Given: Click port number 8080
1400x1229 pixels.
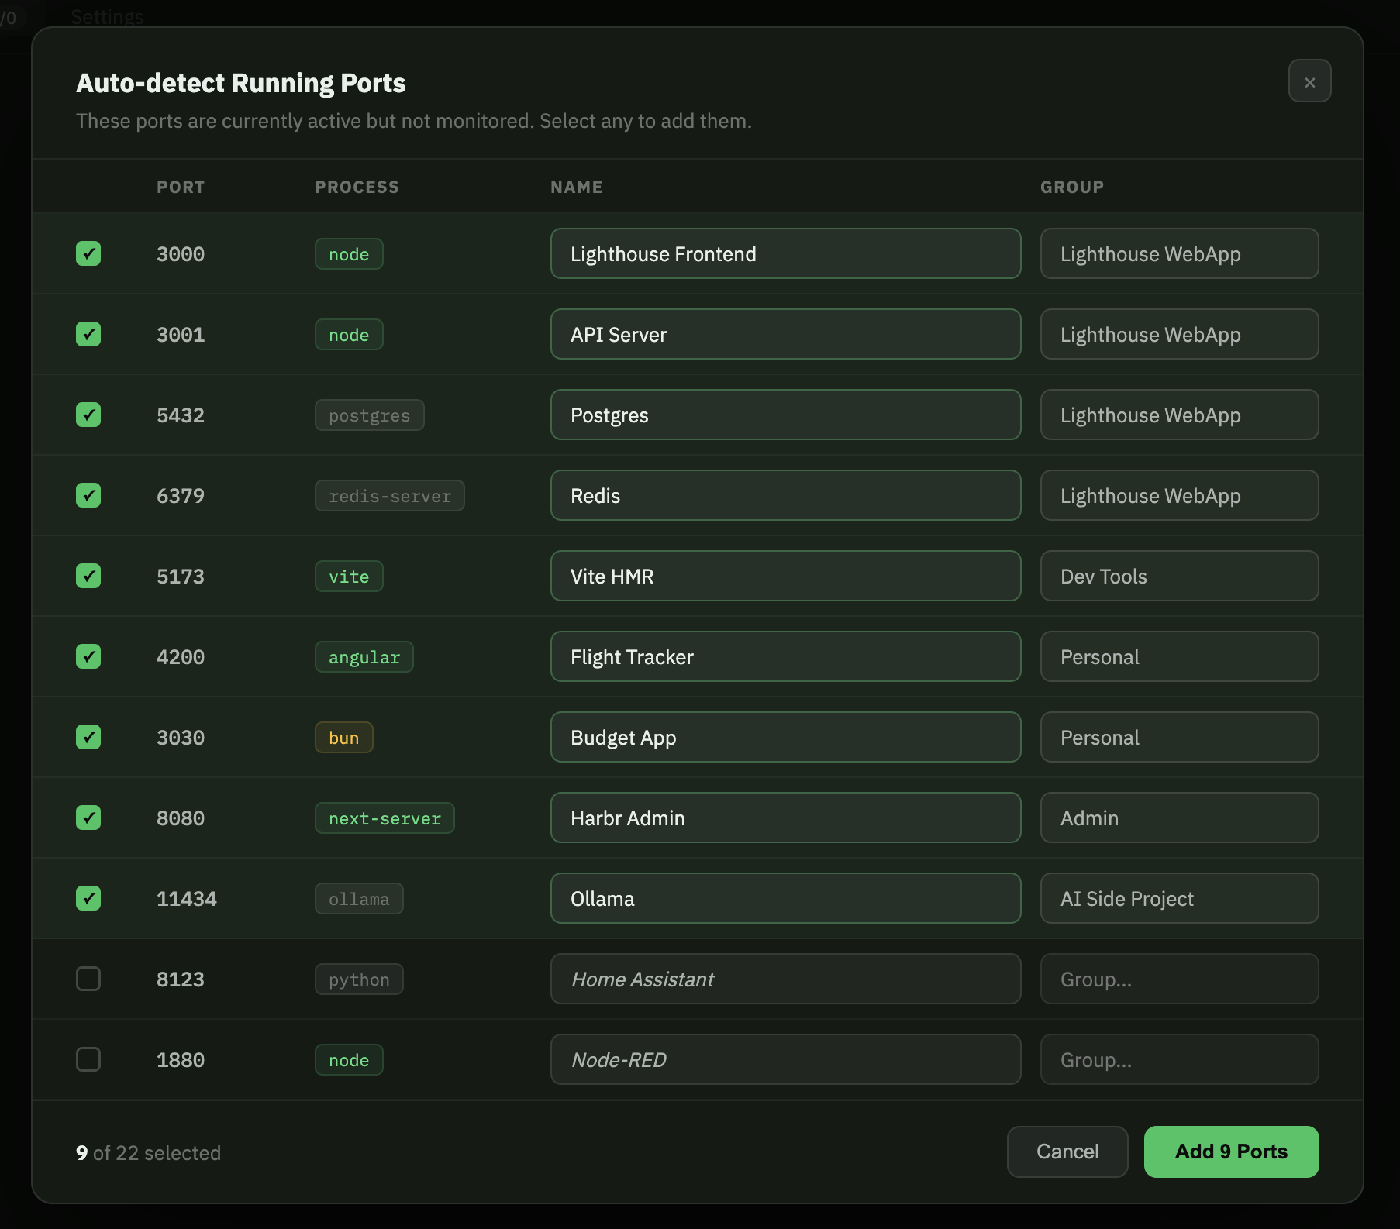Looking at the screenshot, I should pyautogui.click(x=181, y=818).
